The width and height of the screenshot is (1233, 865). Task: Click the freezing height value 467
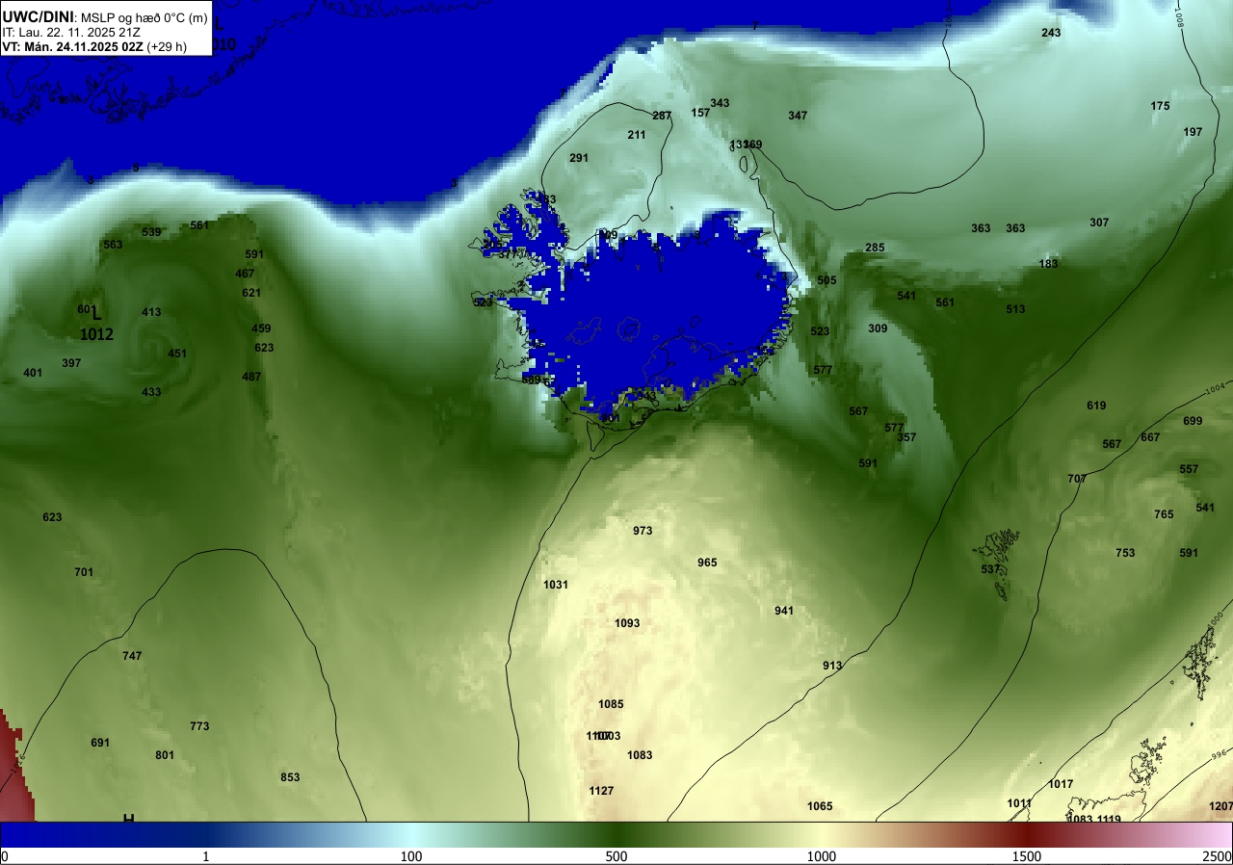click(x=245, y=274)
